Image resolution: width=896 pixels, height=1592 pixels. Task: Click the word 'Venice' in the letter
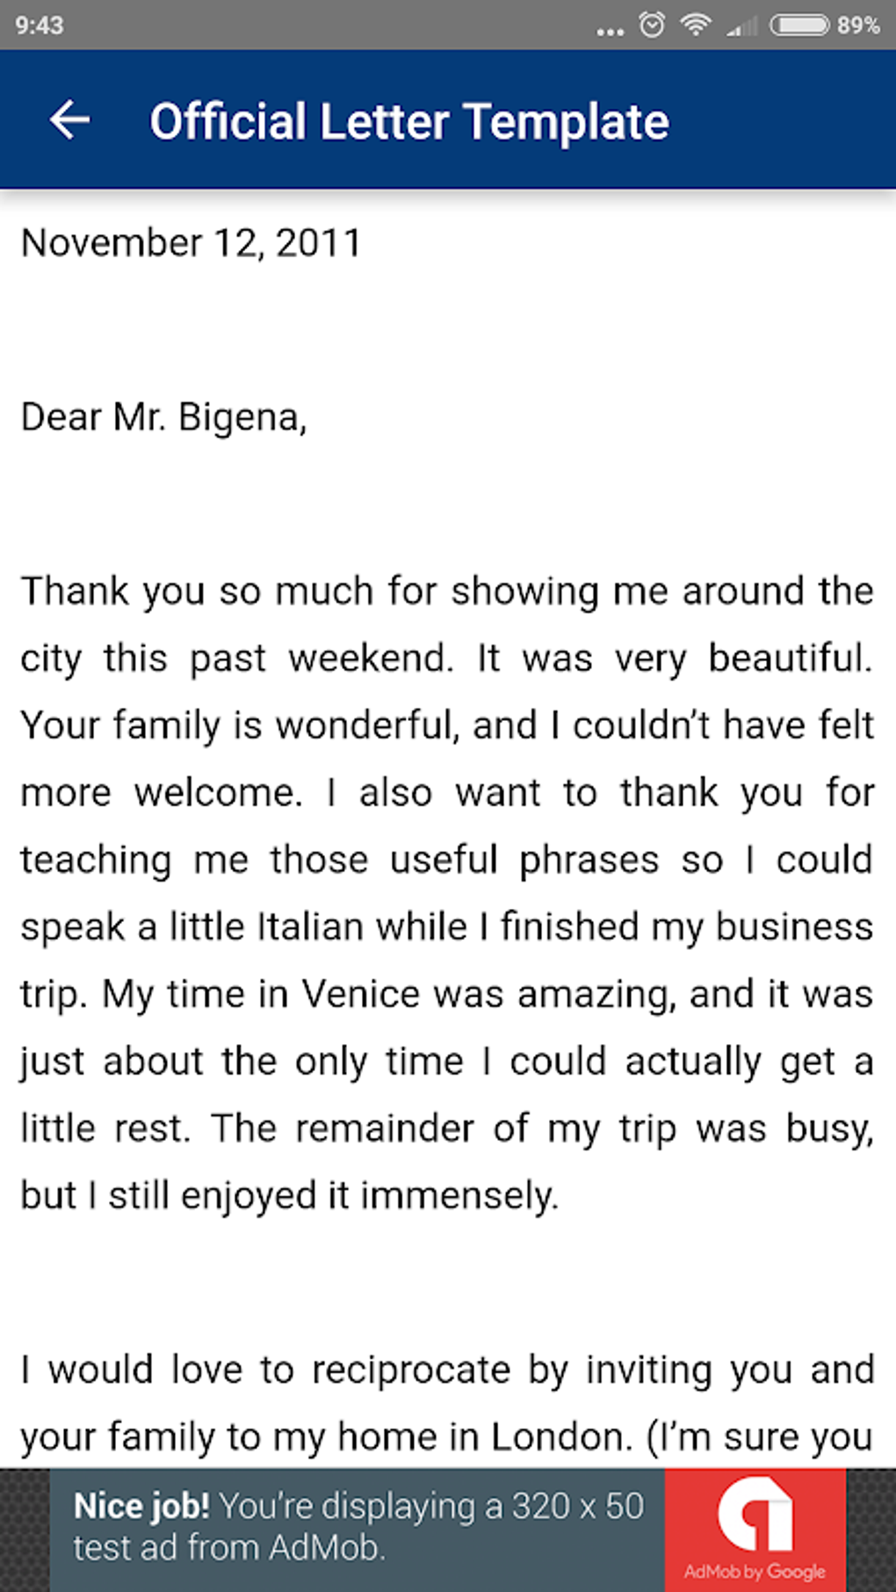(x=361, y=994)
